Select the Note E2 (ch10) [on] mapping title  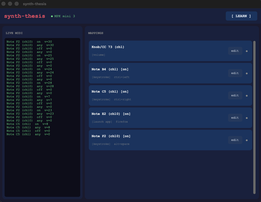coord(111,114)
